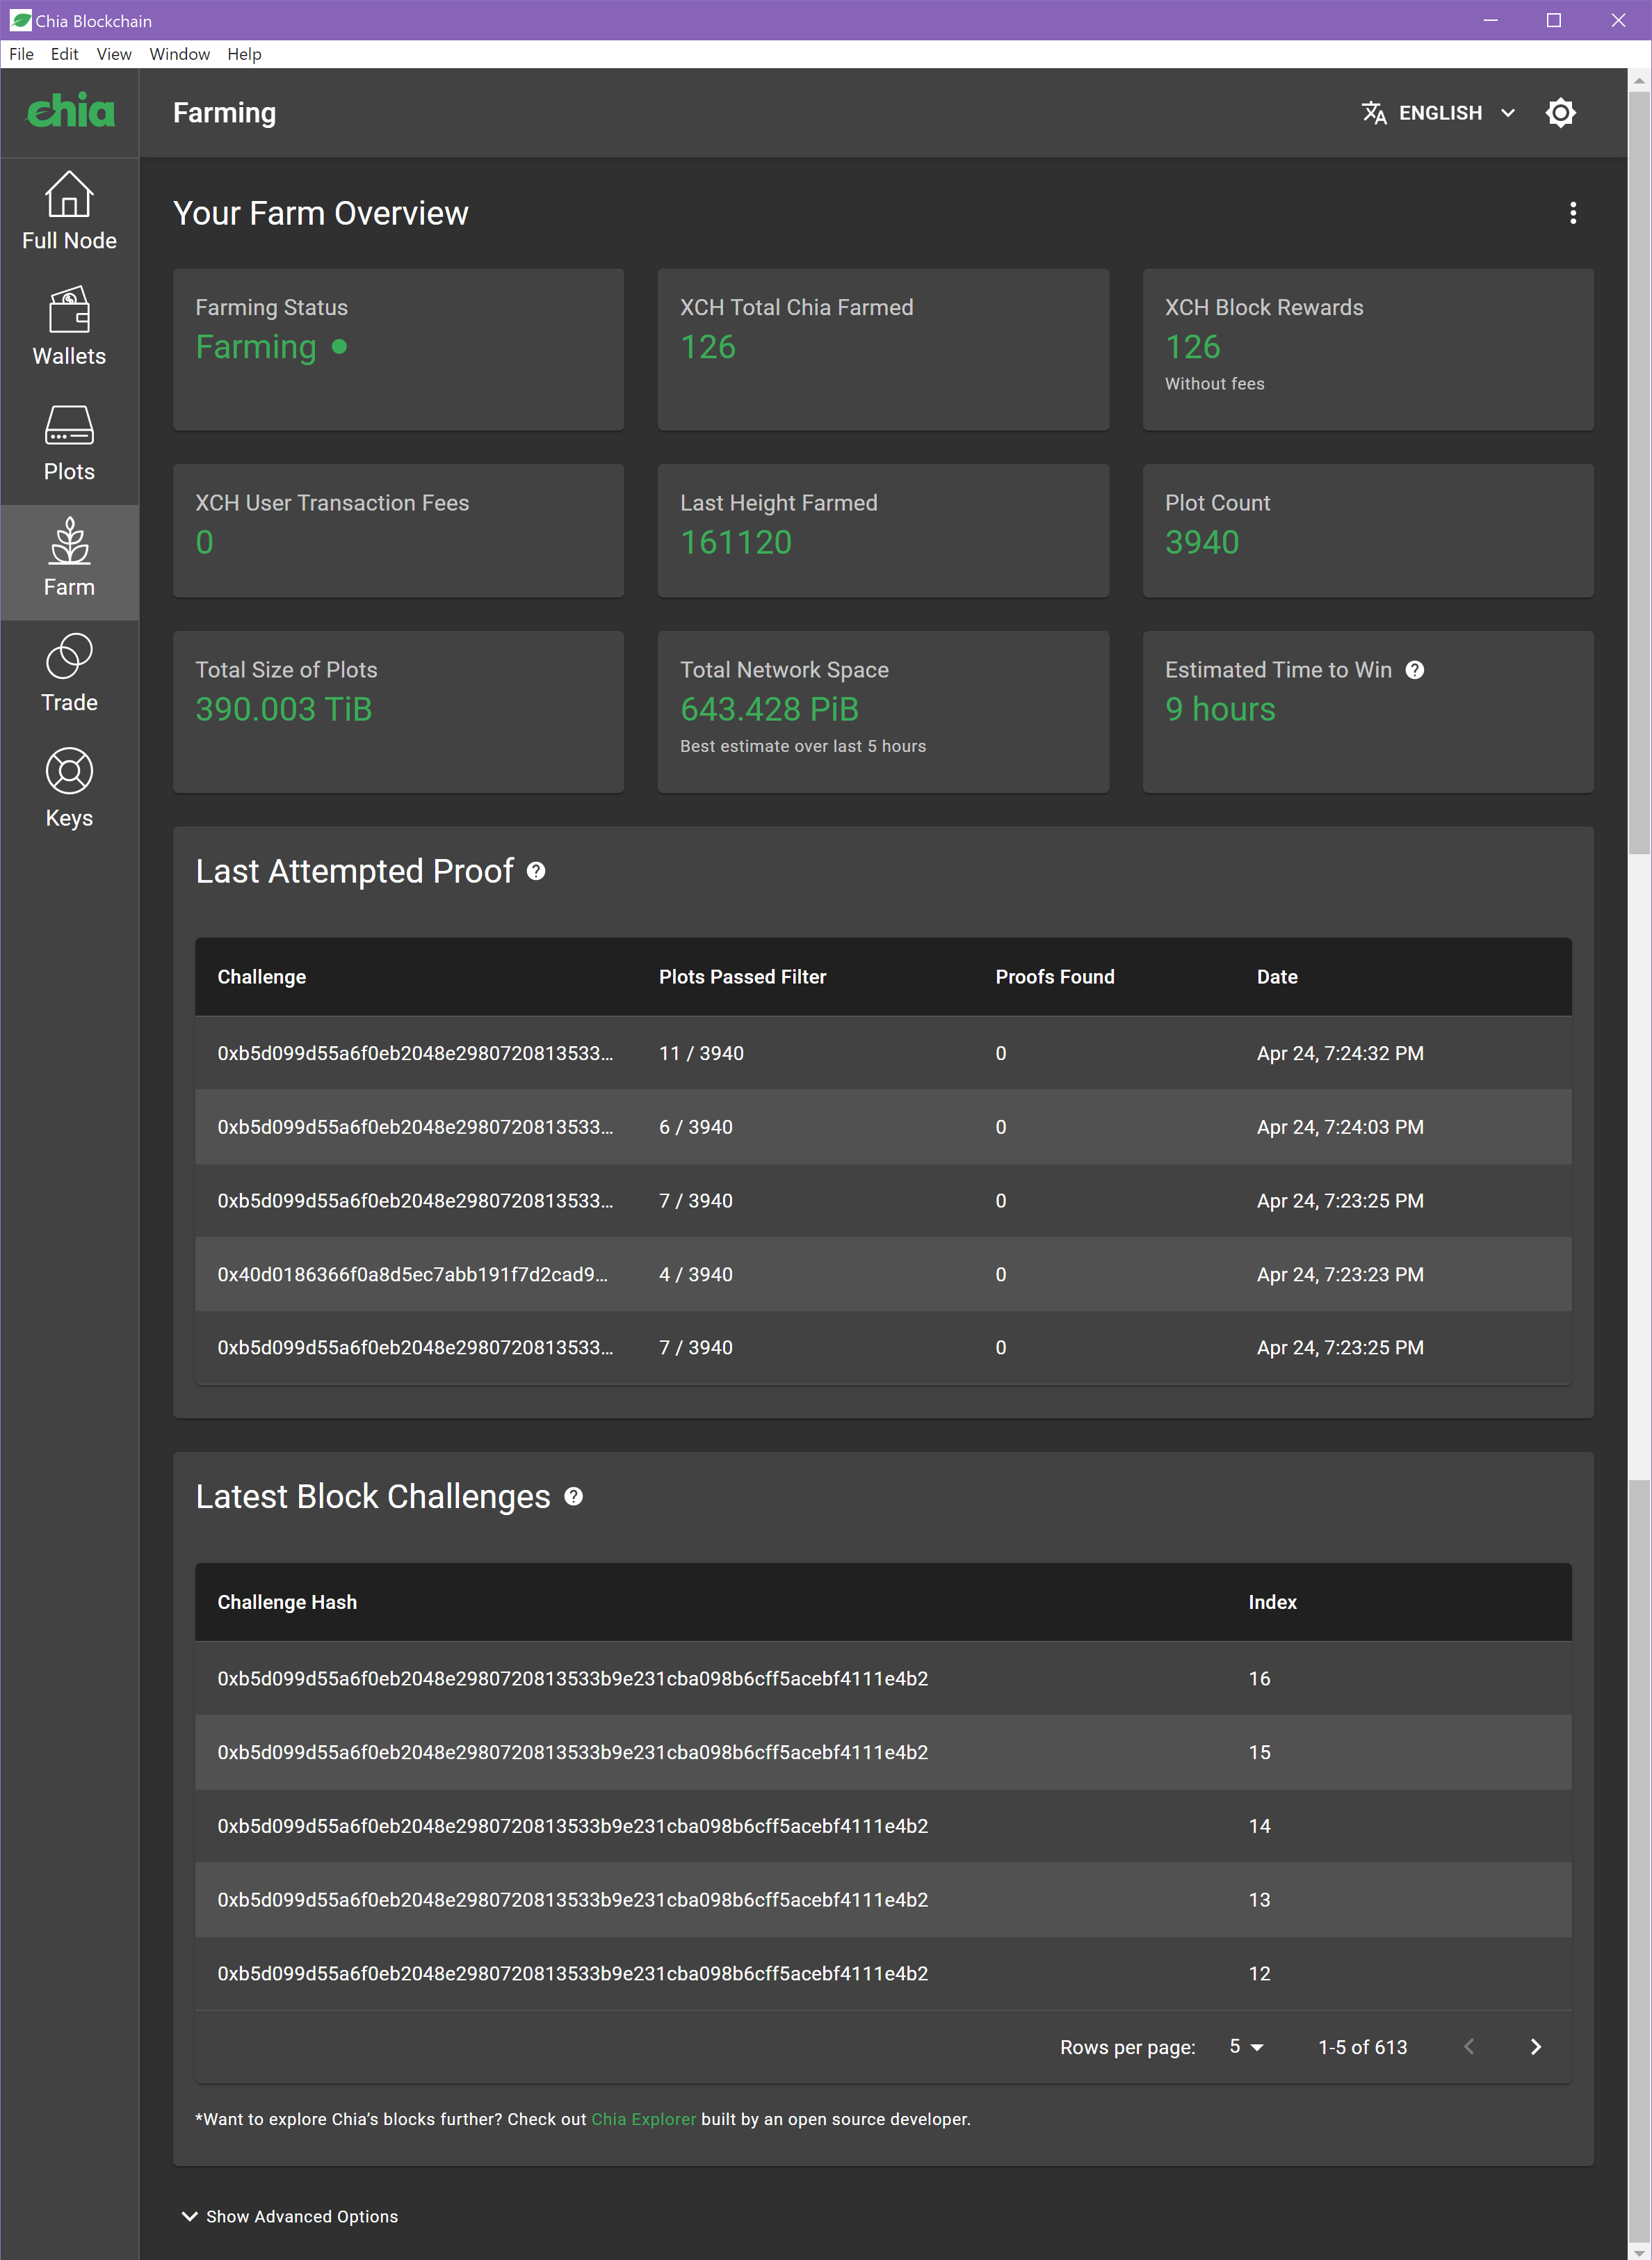Open the ENGLISH language dropdown

[1439, 113]
